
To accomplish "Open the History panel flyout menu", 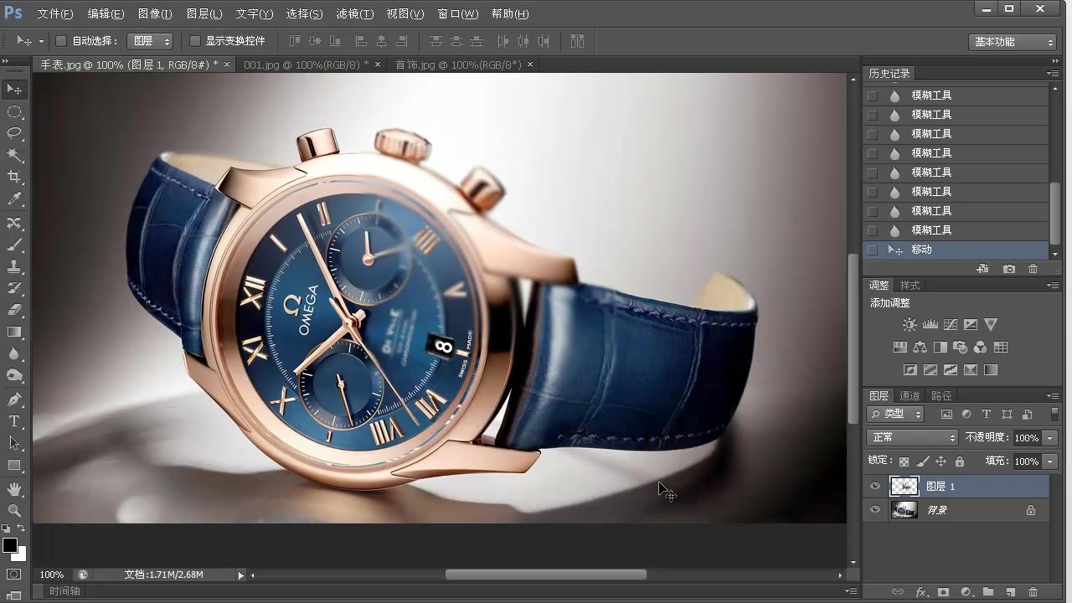I will coord(1054,74).
